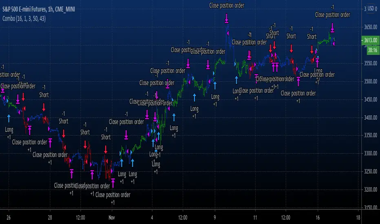Open the Combo (16, 1, 3, 50, 43) indicator legend
This screenshot has width=380, height=224.
click(x=24, y=19)
